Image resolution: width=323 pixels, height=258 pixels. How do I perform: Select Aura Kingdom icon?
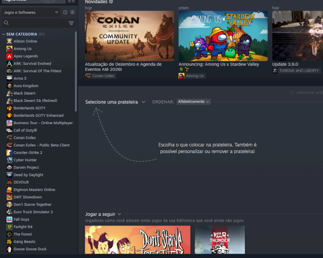coord(9,86)
